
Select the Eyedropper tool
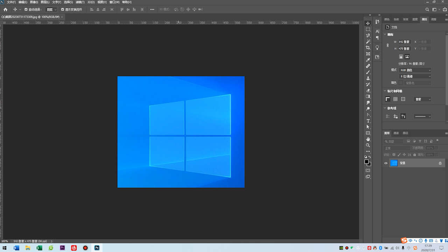point(368,60)
